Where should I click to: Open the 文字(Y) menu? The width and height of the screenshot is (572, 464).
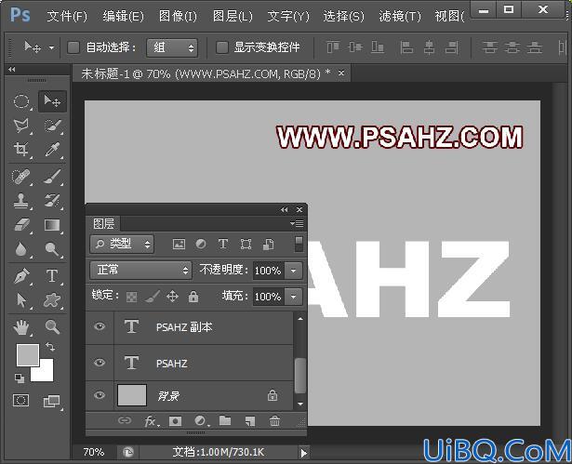coord(288,16)
